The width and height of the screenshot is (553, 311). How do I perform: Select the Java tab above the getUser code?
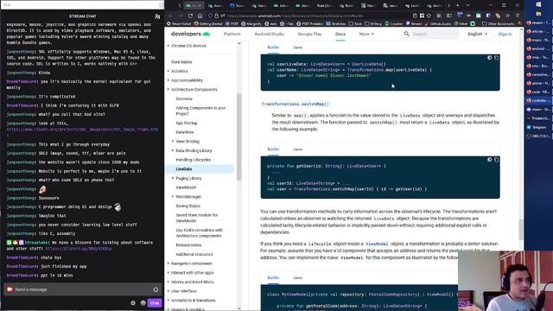pos(297,149)
